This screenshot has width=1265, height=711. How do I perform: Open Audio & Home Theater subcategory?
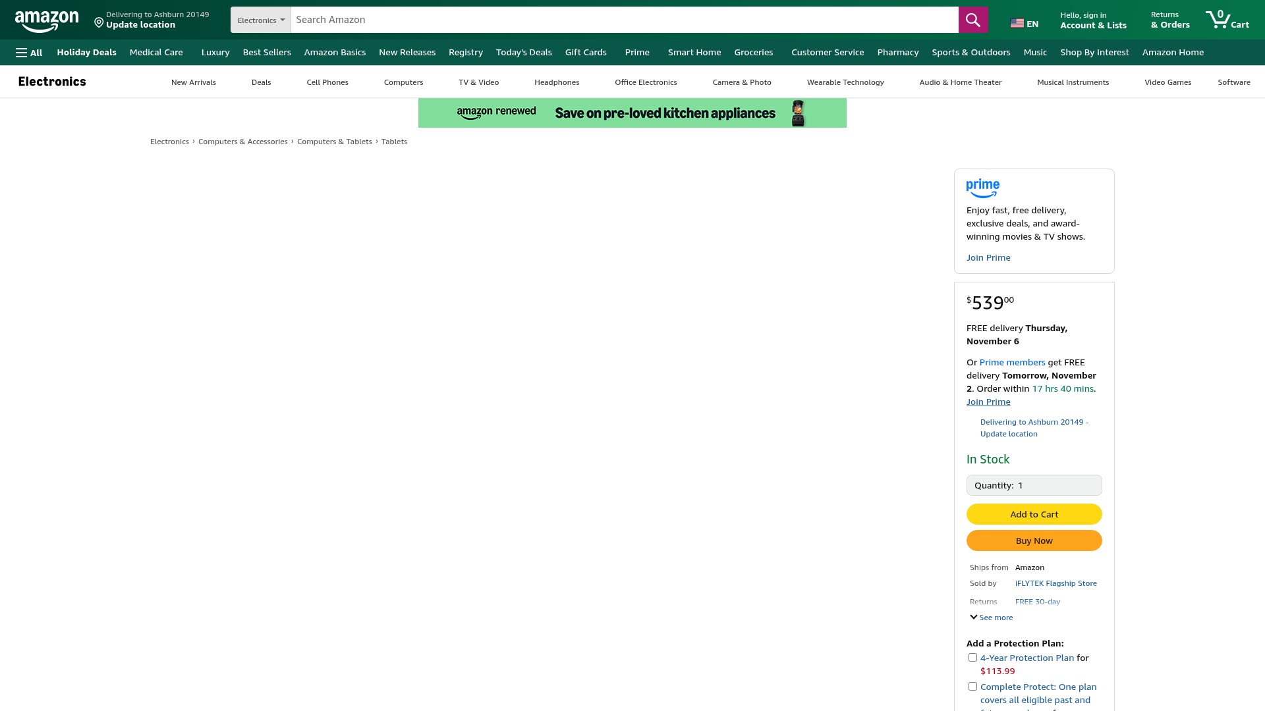tap(960, 82)
